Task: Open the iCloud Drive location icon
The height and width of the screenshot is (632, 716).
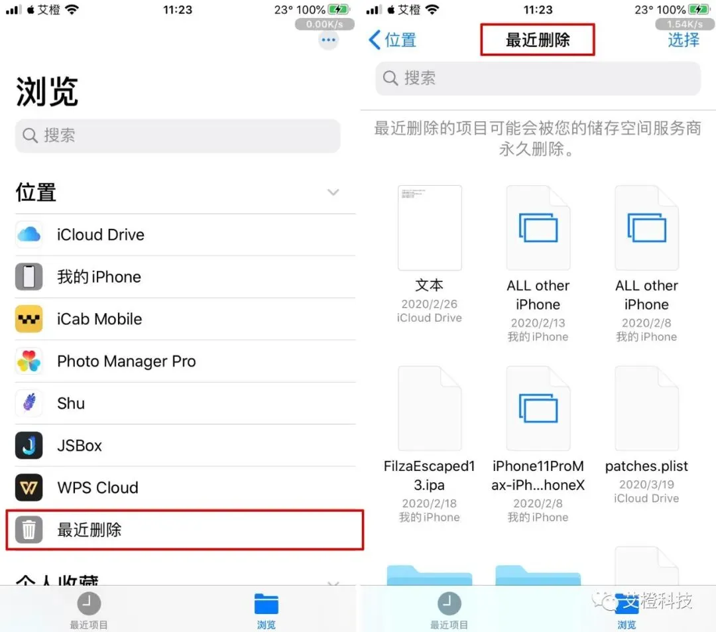Action: point(29,235)
